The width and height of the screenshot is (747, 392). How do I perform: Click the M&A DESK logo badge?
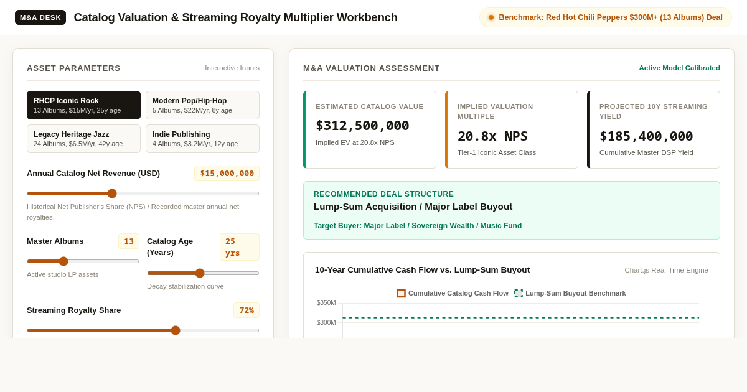40,17
